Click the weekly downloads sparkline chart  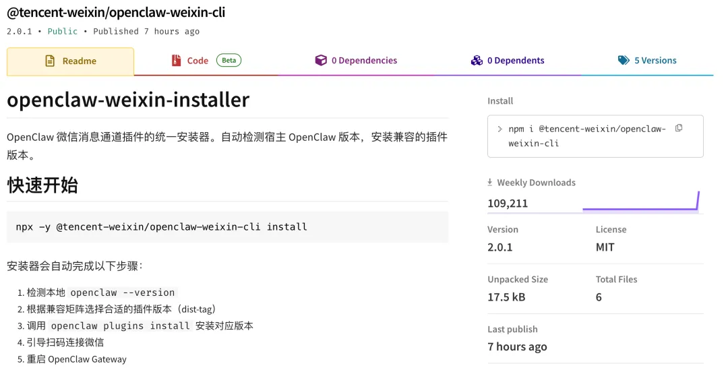point(641,201)
